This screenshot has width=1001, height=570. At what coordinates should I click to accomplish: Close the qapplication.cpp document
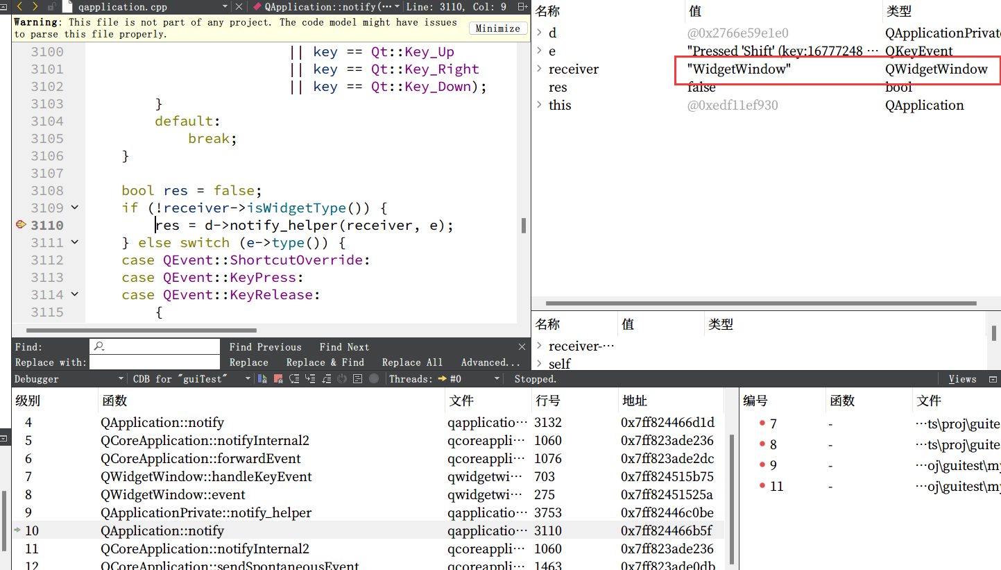tap(239, 6)
